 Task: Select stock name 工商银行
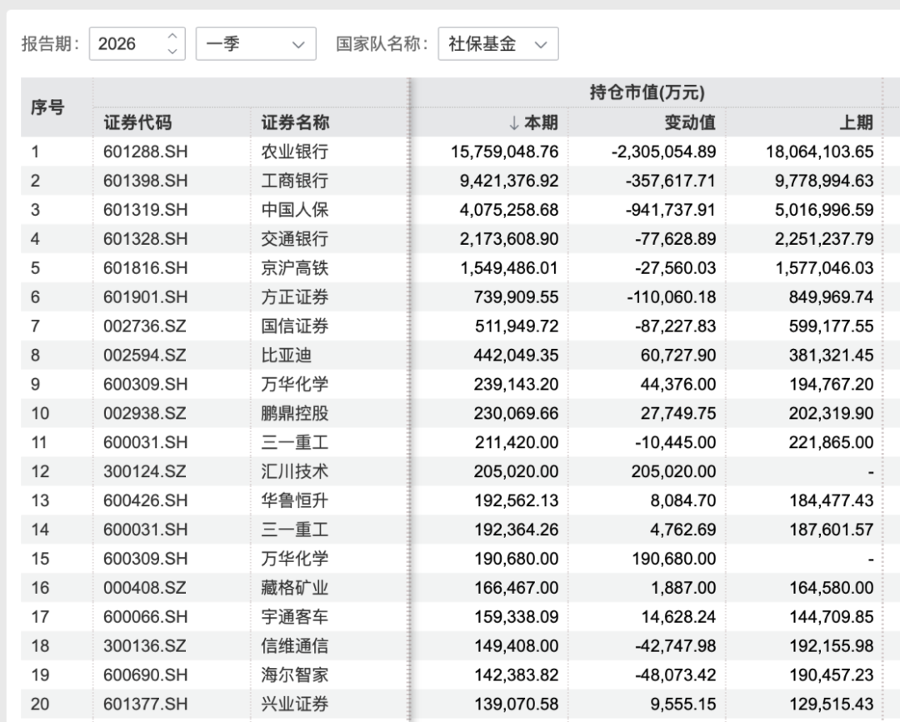(x=295, y=181)
